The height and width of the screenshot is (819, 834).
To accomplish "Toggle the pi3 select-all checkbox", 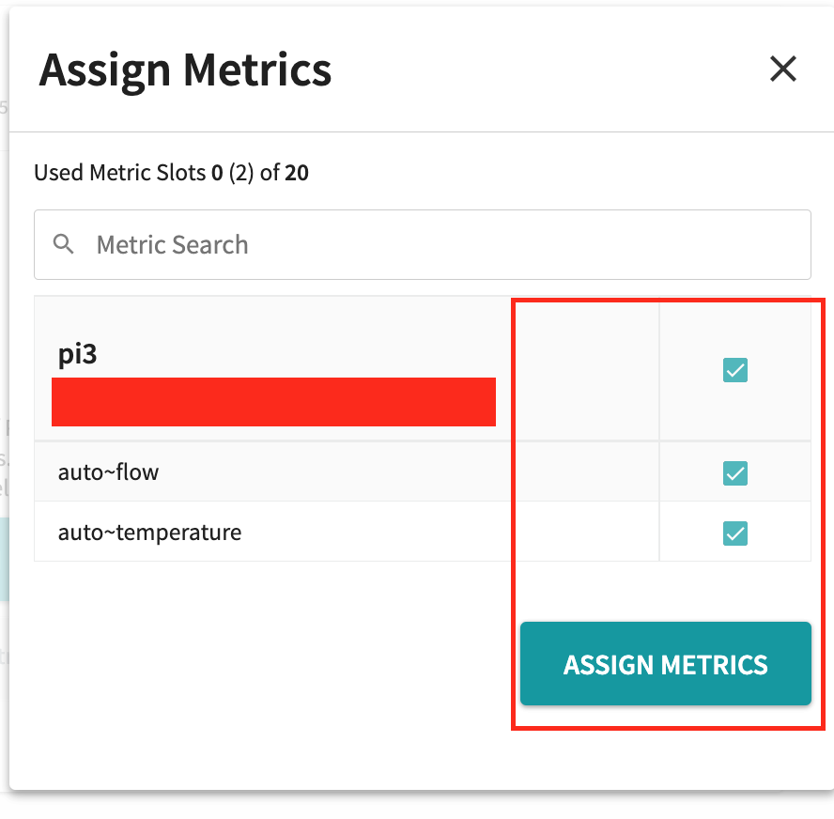I will [x=734, y=371].
